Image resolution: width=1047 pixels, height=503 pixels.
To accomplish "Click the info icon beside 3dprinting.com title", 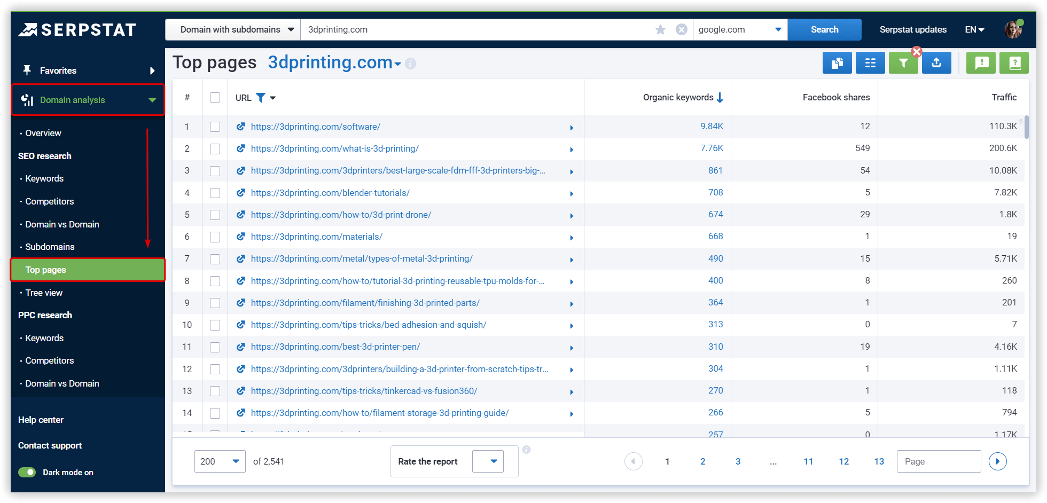I will tap(410, 64).
